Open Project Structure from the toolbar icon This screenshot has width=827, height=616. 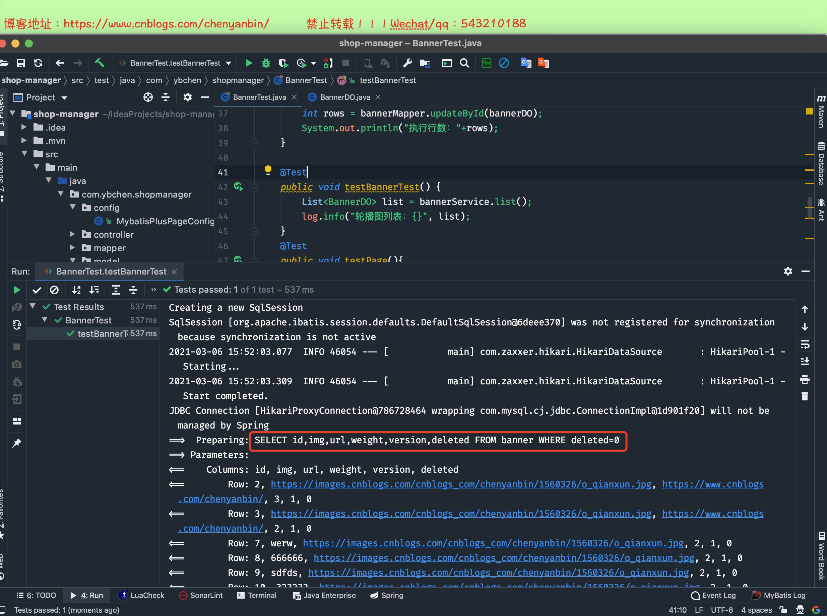pyautogui.click(x=425, y=63)
